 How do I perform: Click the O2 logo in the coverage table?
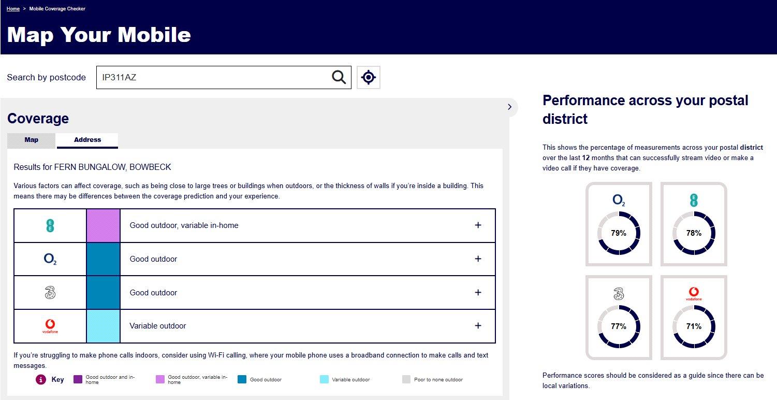[50, 259]
